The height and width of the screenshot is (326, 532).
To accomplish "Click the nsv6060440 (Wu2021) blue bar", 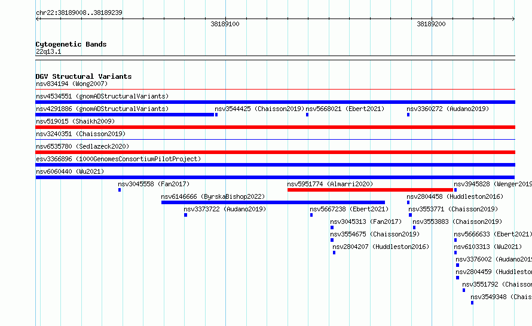I will 275,177.
